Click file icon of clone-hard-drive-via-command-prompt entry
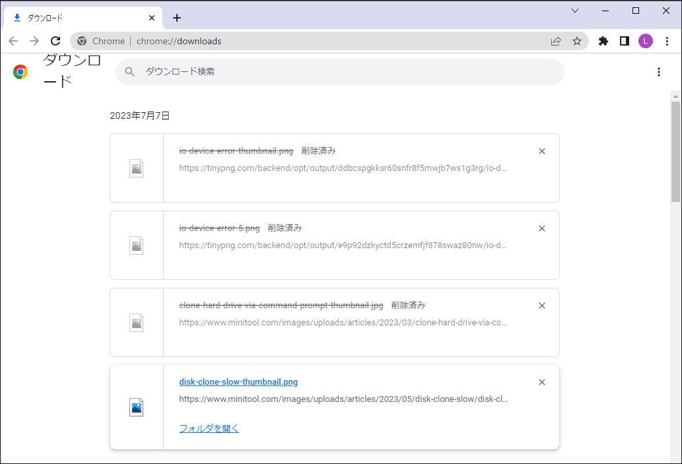The image size is (682, 464). tap(137, 323)
